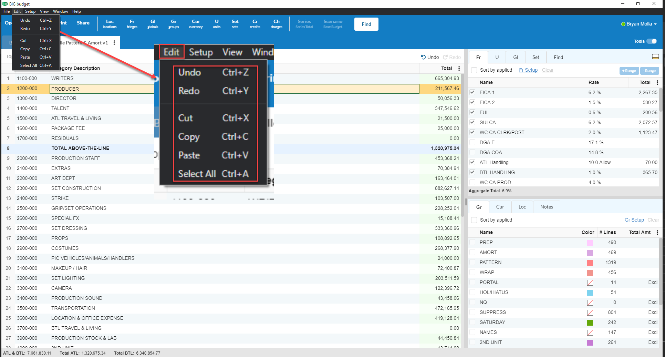Open the three-dot menu beside the Total column
This screenshot has width=665, height=357.
coord(459,68)
